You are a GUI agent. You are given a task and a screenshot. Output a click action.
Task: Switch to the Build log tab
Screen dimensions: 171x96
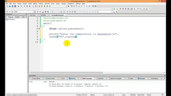click(x=73, y=78)
